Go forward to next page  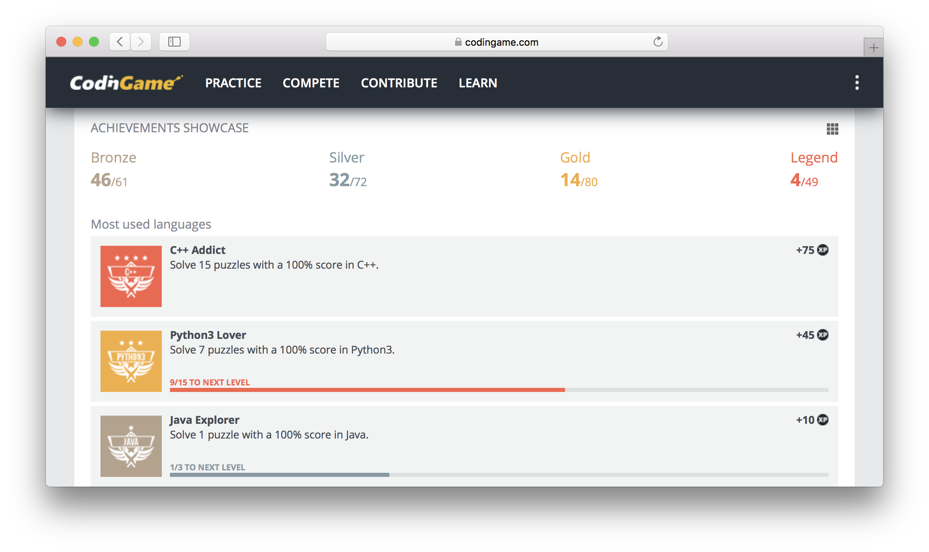click(x=141, y=42)
